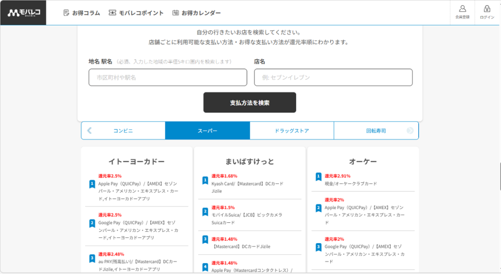Click 還元率1.68% in まいばすけっと
The height and width of the screenshot is (274, 501).
click(x=224, y=176)
